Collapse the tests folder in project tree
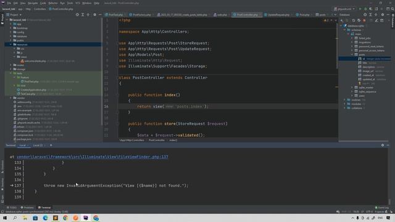395x222 pixels. tap(11, 73)
